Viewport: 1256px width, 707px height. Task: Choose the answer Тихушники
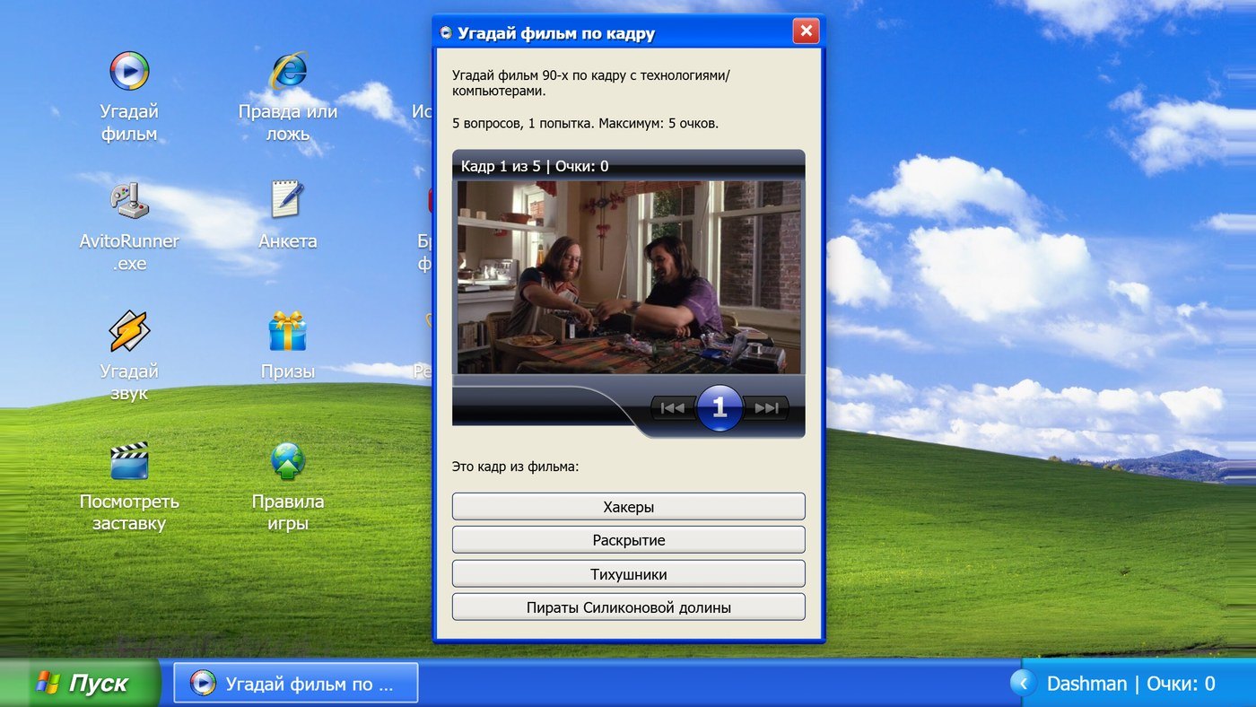click(628, 574)
